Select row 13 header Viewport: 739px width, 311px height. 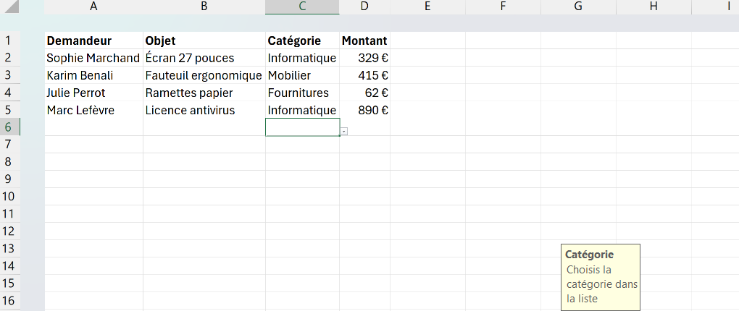(10, 248)
